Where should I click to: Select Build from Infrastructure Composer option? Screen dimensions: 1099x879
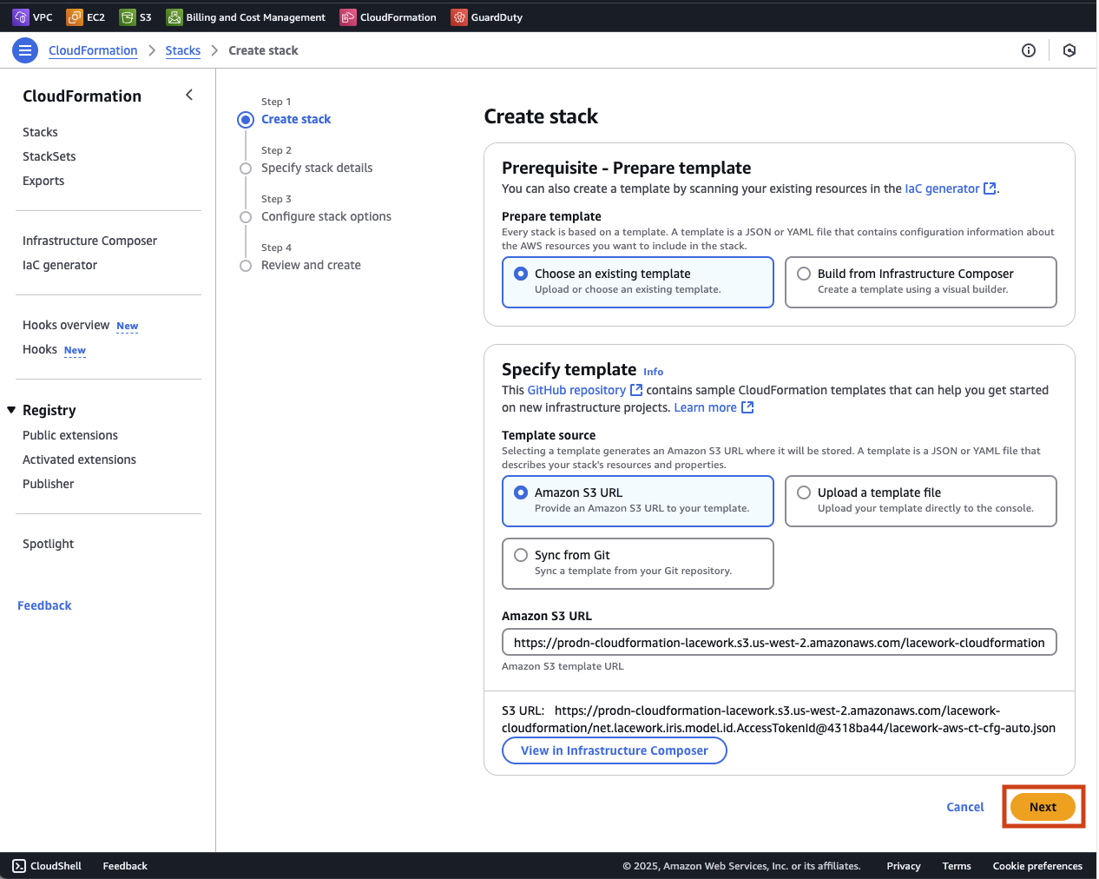pos(921,281)
